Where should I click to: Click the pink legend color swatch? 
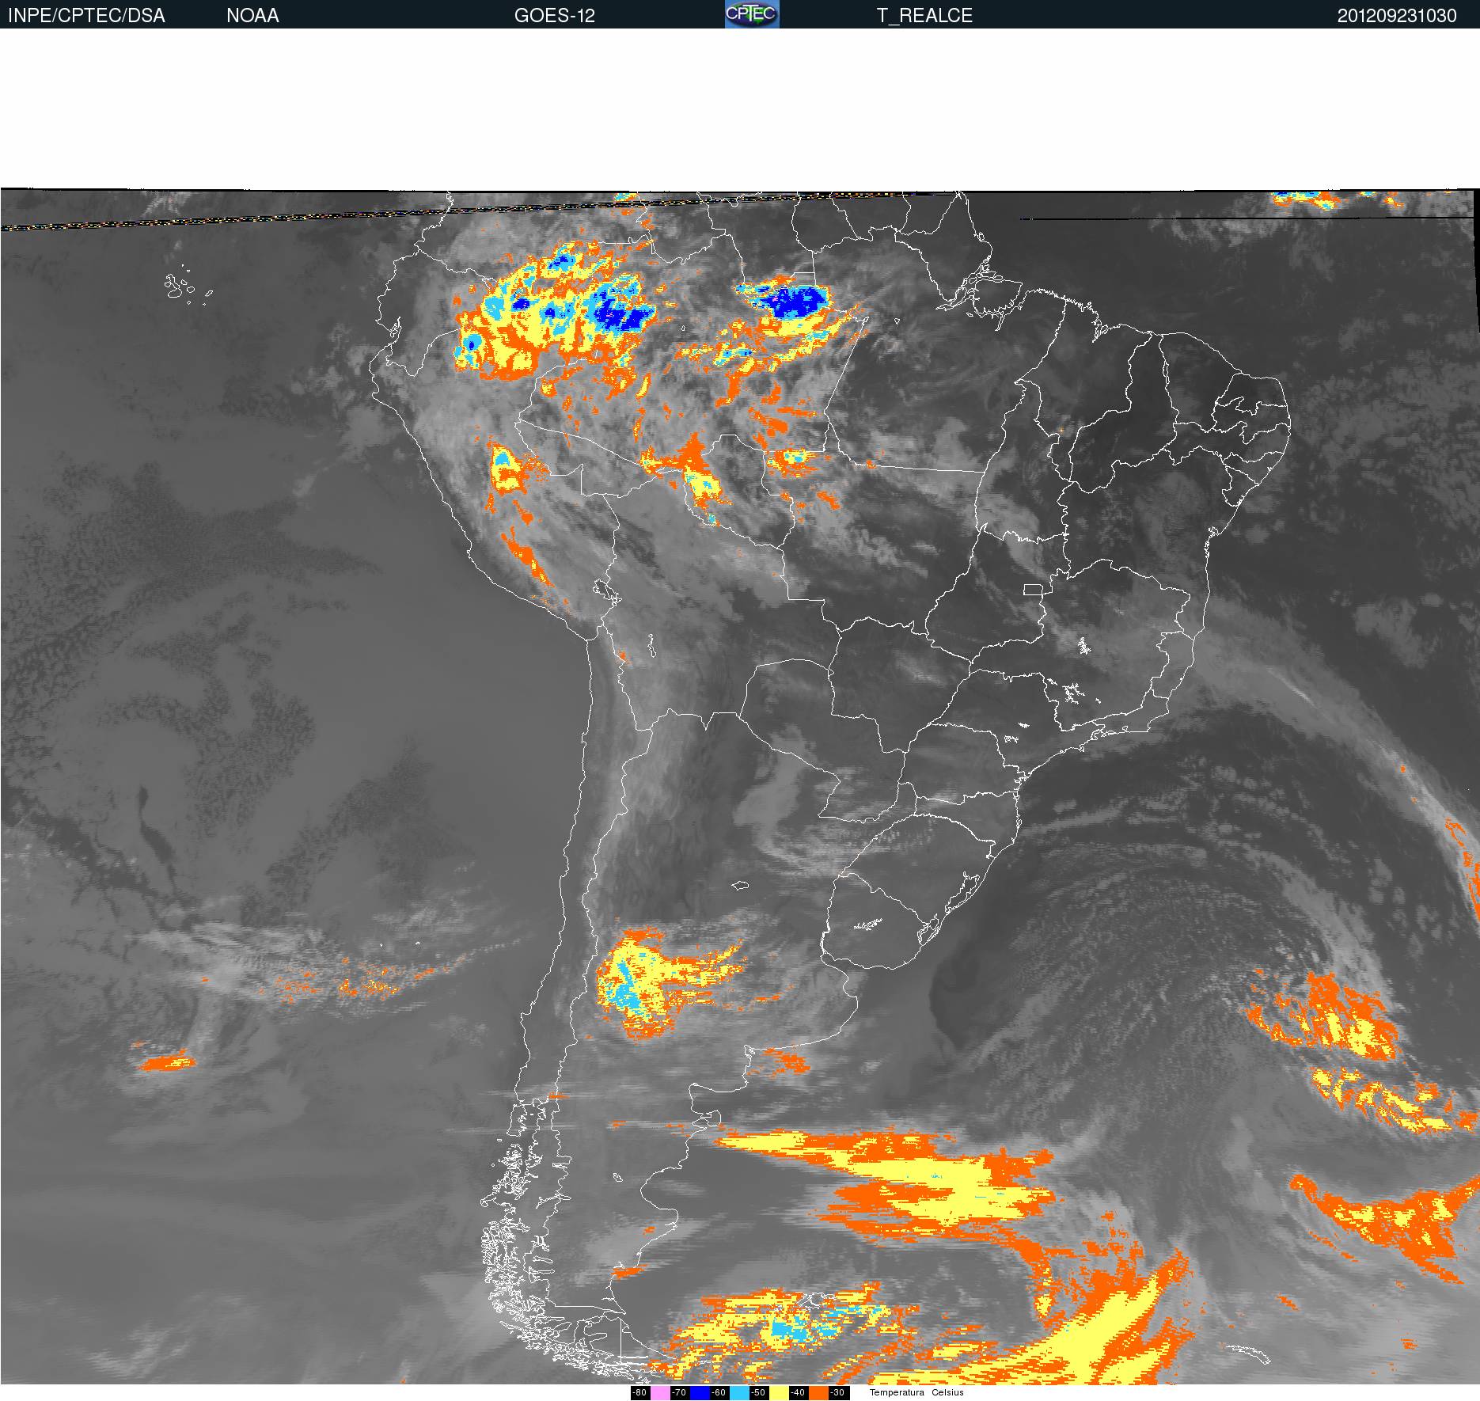pyautogui.click(x=660, y=1393)
